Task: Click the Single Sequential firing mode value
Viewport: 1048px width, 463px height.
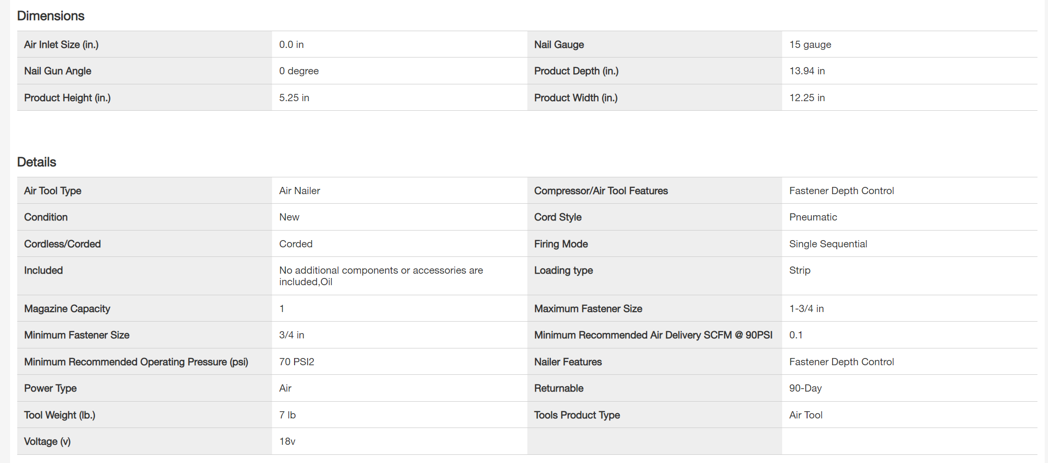Action: [x=828, y=244]
